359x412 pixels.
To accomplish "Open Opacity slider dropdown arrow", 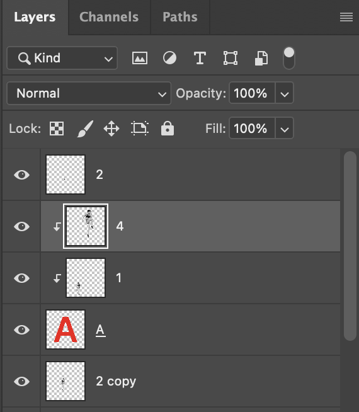I will tap(285, 93).
